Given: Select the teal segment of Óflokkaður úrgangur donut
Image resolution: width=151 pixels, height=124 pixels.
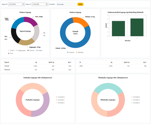Looking at the screenshot, I should 108,86.
